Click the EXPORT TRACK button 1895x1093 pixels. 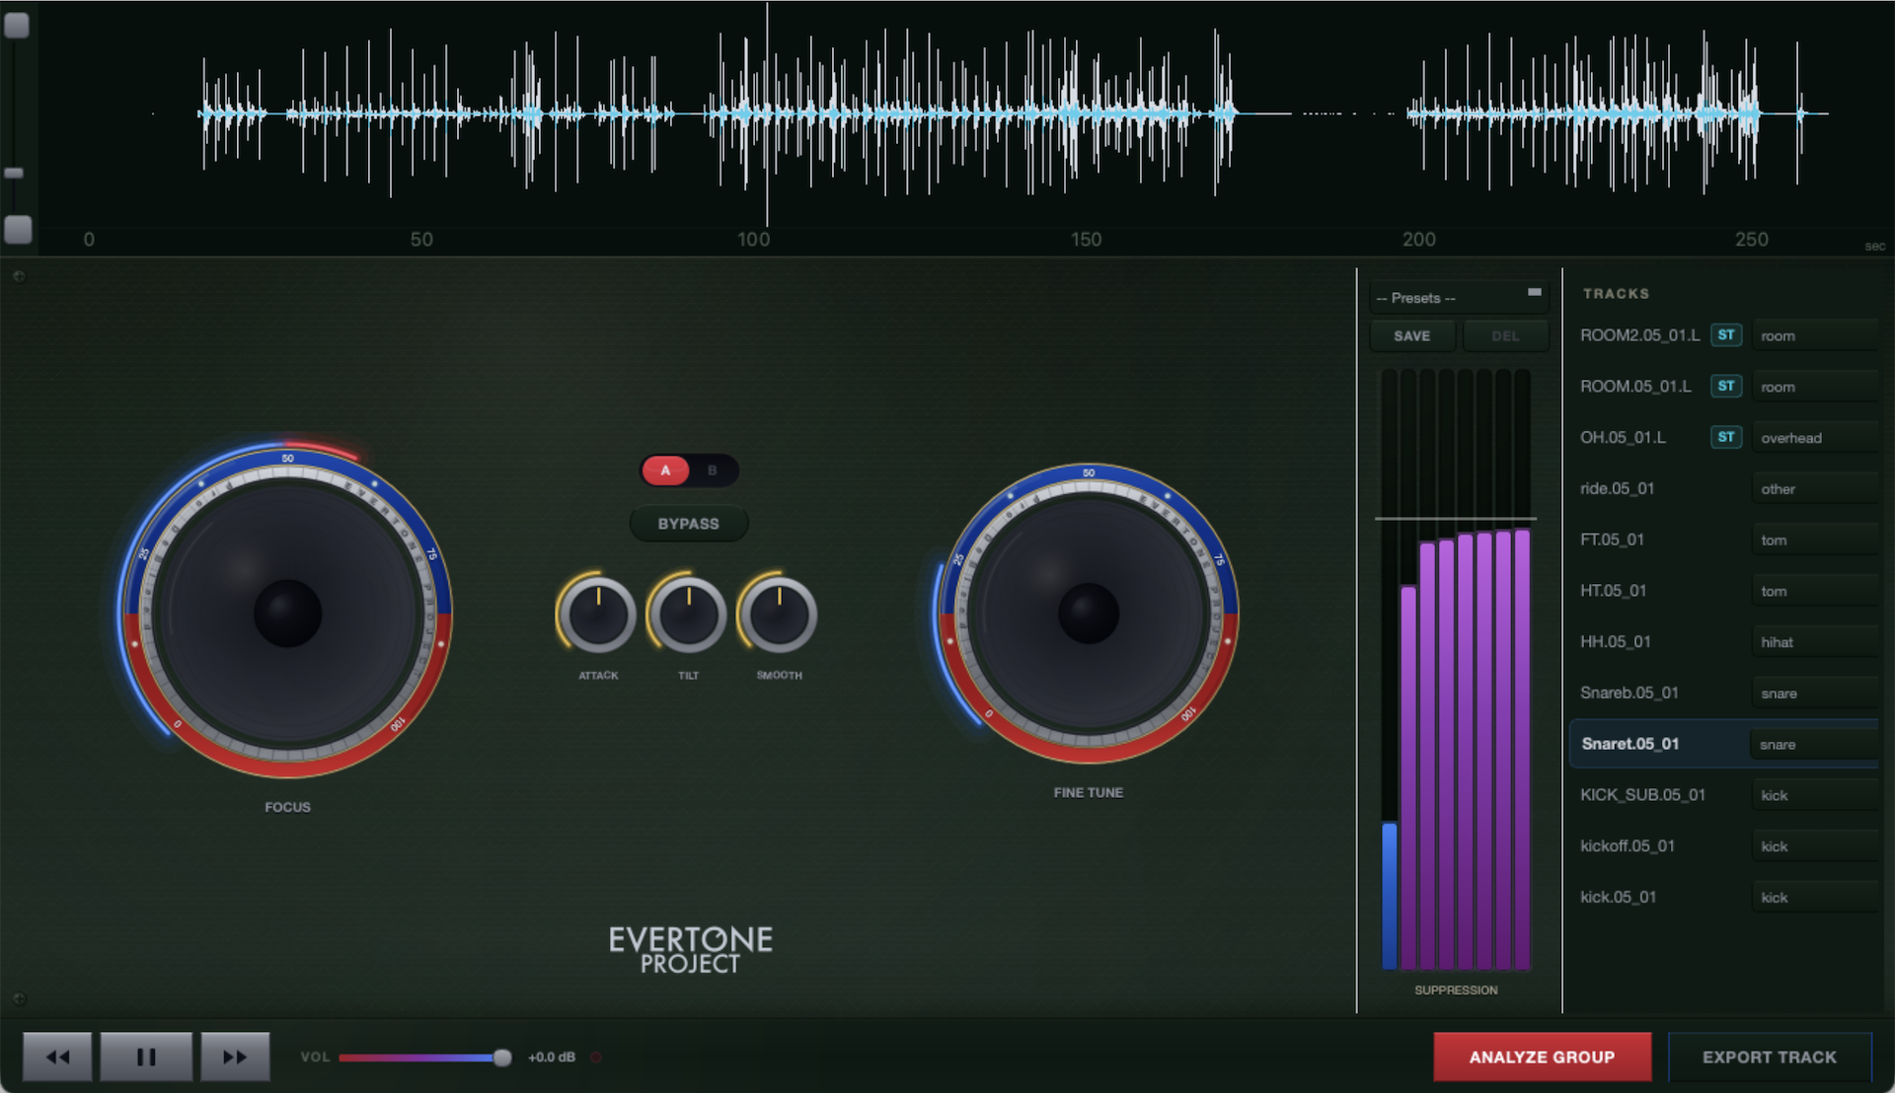(x=1769, y=1057)
